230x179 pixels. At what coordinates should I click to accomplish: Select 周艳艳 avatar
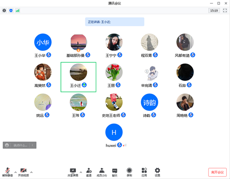pyautogui.click(x=185, y=102)
